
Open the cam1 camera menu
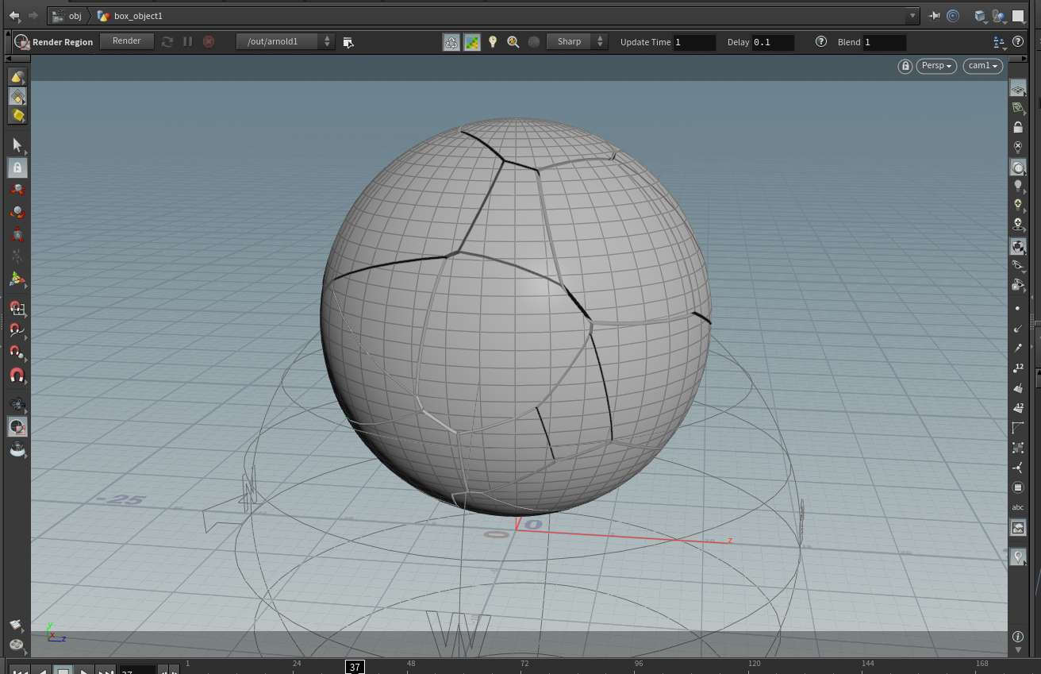click(x=983, y=66)
